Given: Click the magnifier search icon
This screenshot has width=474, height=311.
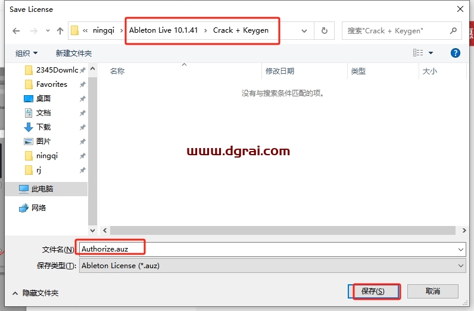Looking at the screenshot, I should coord(453,31).
